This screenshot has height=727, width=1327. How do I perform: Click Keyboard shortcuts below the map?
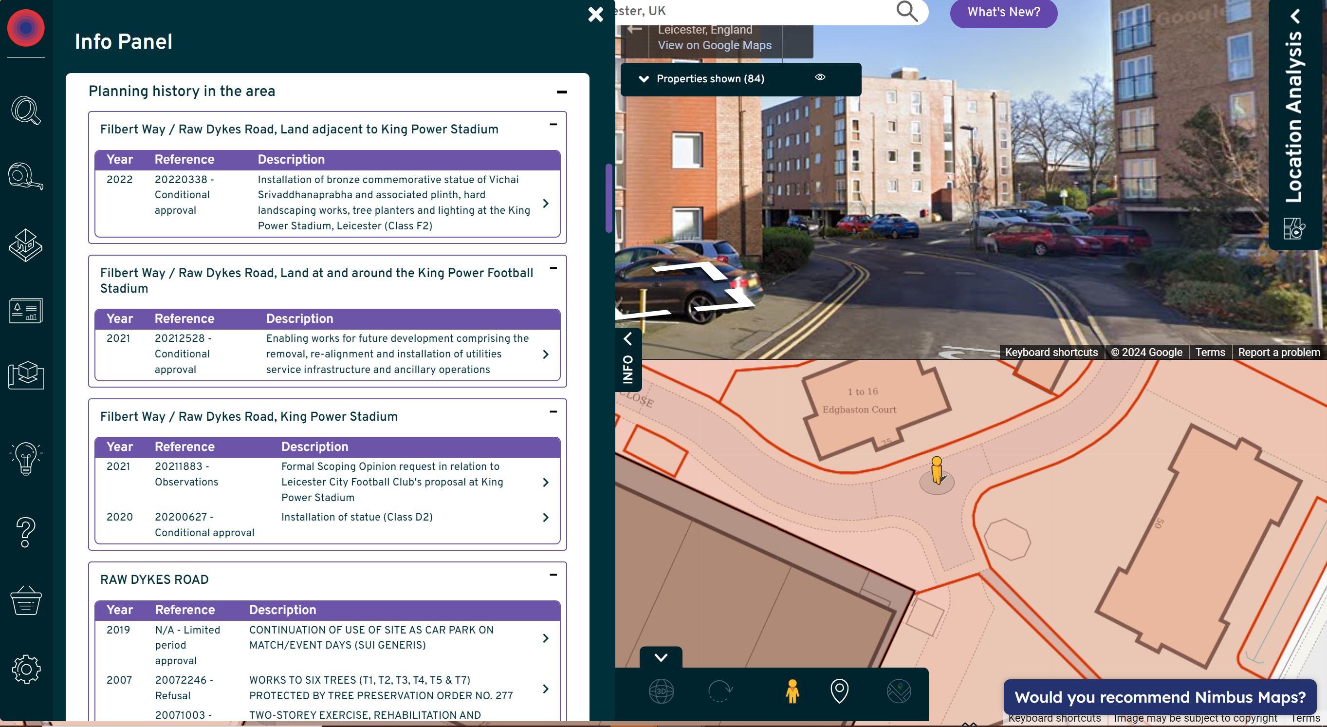(1054, 718)
